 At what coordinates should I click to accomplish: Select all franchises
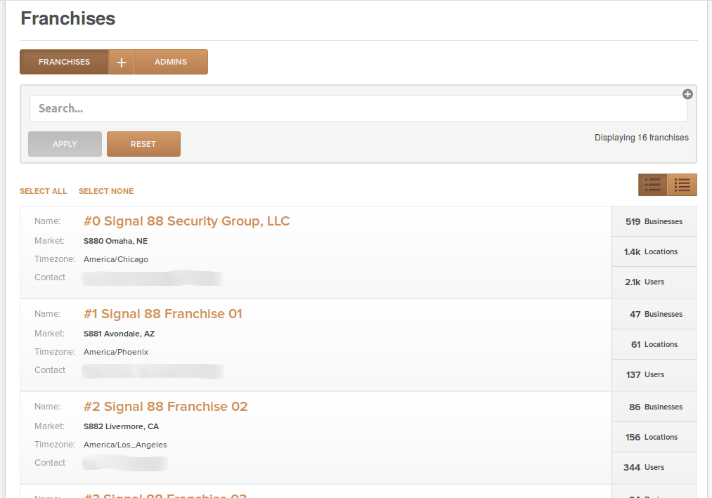(43, 191)
